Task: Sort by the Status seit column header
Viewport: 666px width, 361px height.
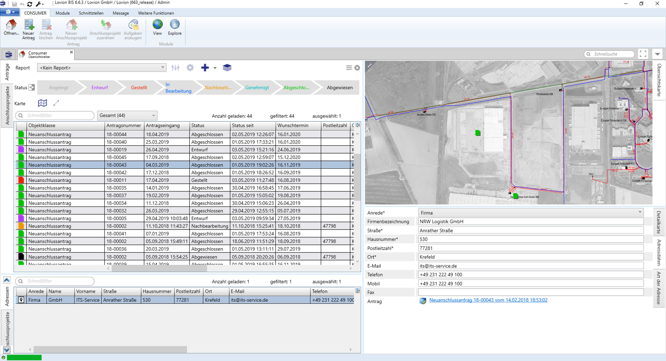Action: (253, 126)
